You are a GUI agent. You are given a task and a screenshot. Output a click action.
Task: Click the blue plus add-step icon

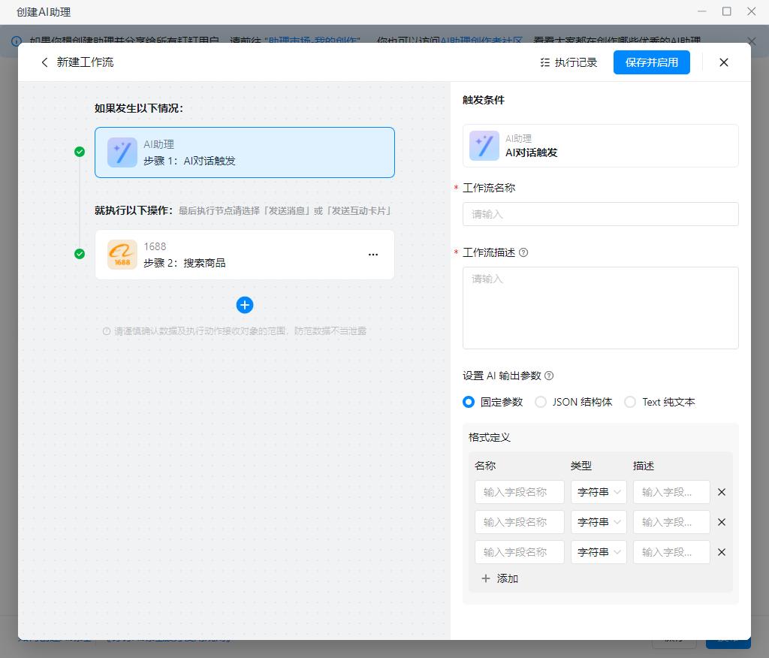point(245,305)
